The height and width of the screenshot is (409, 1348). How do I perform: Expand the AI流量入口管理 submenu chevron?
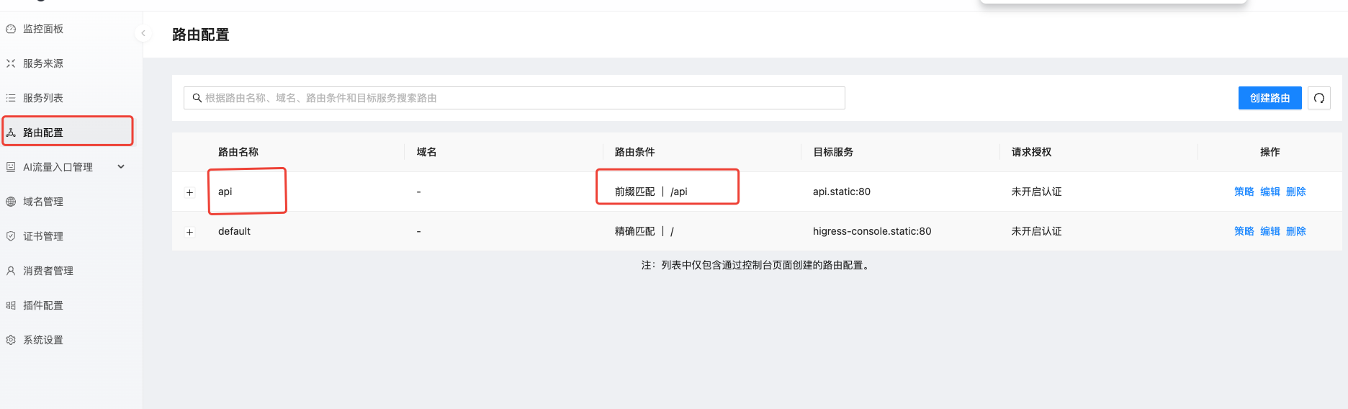(x=121, y=167)
